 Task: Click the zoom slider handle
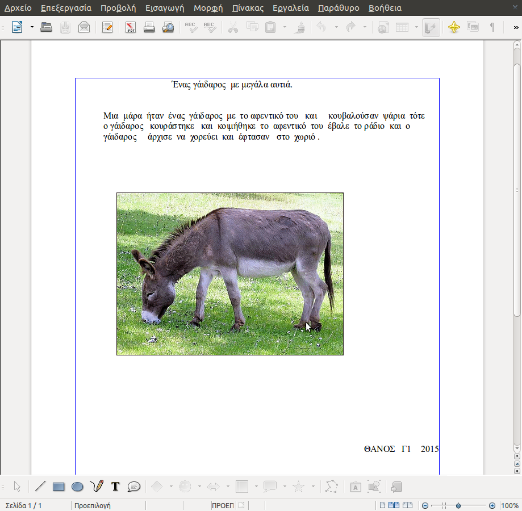[x=458, y=506]
